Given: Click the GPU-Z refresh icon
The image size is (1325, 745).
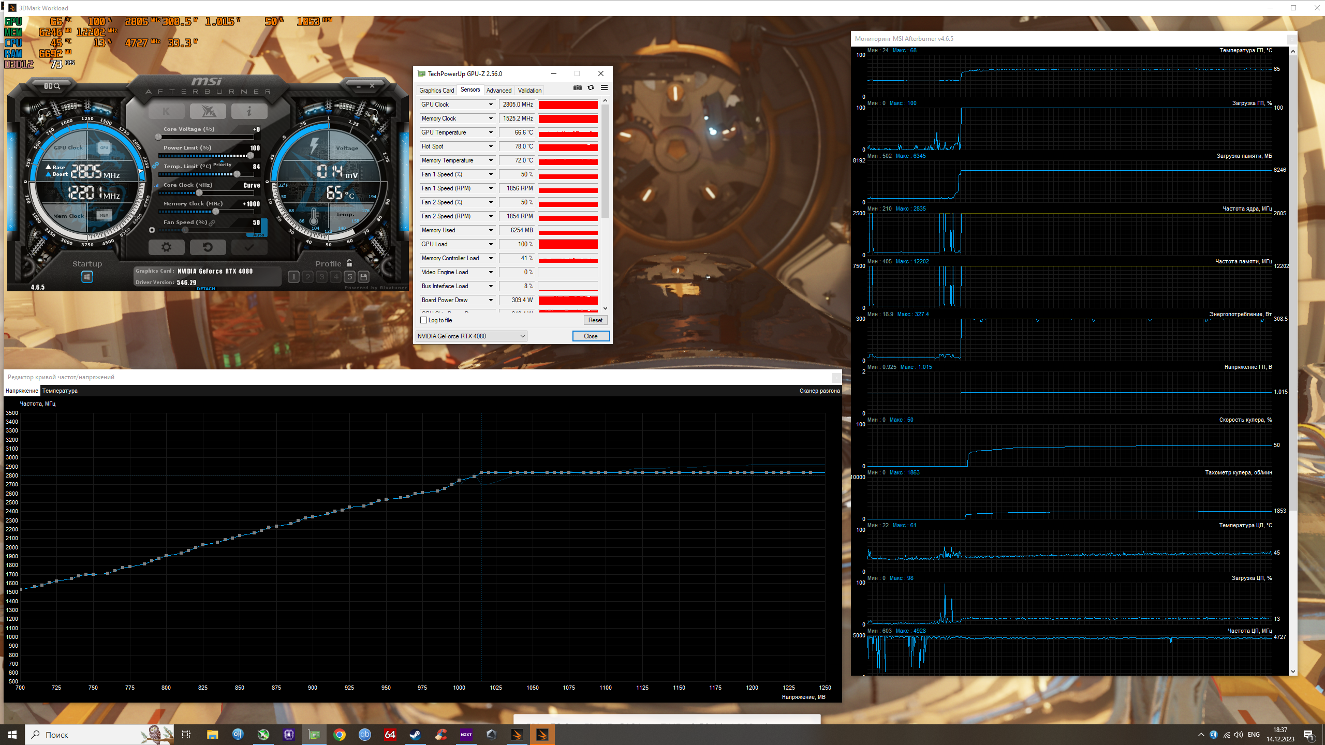Looking at the screenshot, I should tap(591, 88).
